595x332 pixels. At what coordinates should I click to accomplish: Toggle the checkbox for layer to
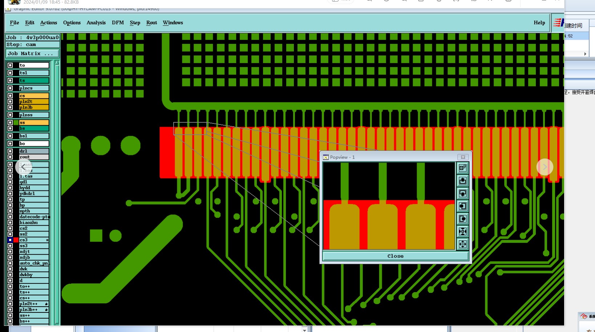10,65
